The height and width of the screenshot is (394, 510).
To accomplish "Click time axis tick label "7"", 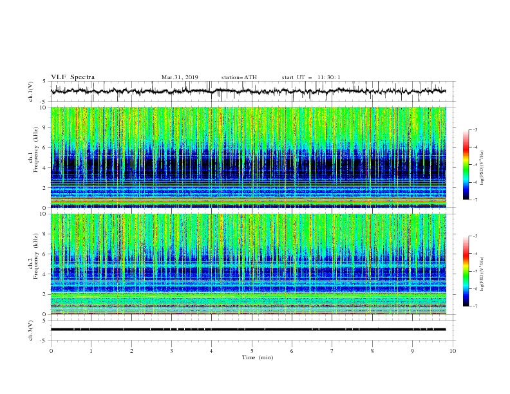I will [x=332, y=351].
